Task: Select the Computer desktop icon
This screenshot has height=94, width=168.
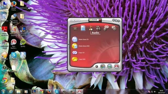Action: [x=4, y=5]
